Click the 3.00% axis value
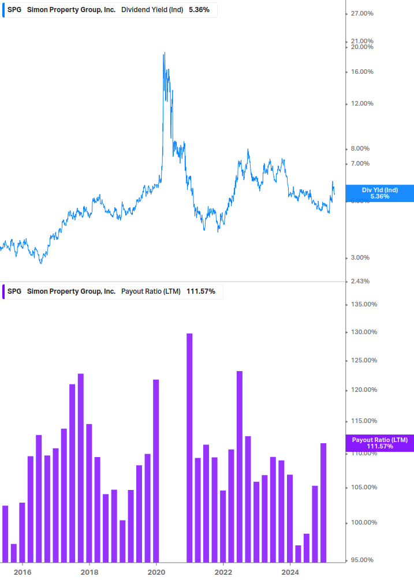414x580 pixels. [x=360, y=257]
